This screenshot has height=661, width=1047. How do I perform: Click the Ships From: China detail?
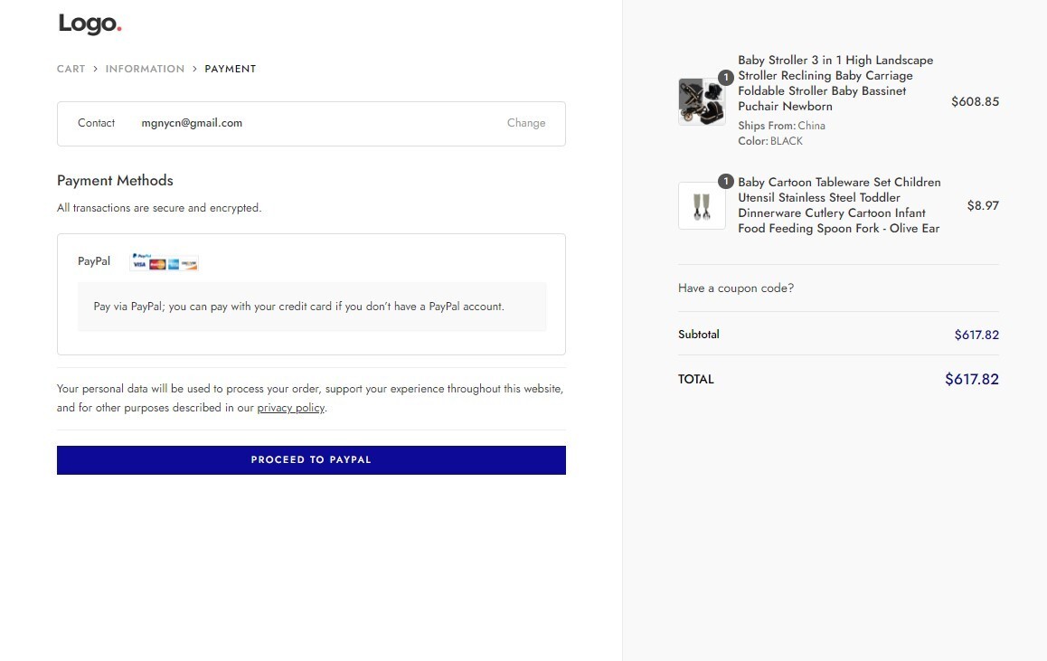point(781,126)
